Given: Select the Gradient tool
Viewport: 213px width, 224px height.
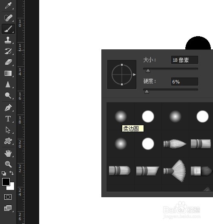Looking at the screenshot, I should [8, 73].
